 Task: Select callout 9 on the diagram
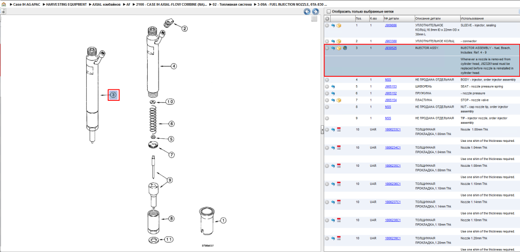(x=170, y=180)
